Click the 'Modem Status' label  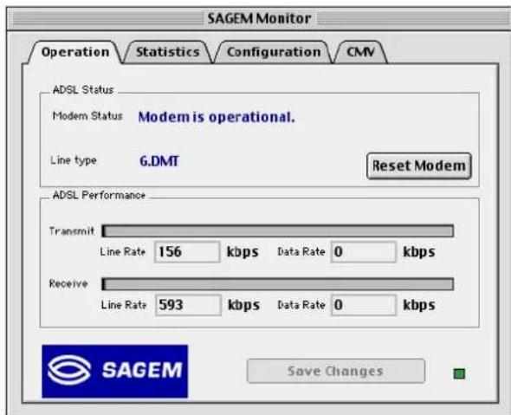click(x=87, y=116)
